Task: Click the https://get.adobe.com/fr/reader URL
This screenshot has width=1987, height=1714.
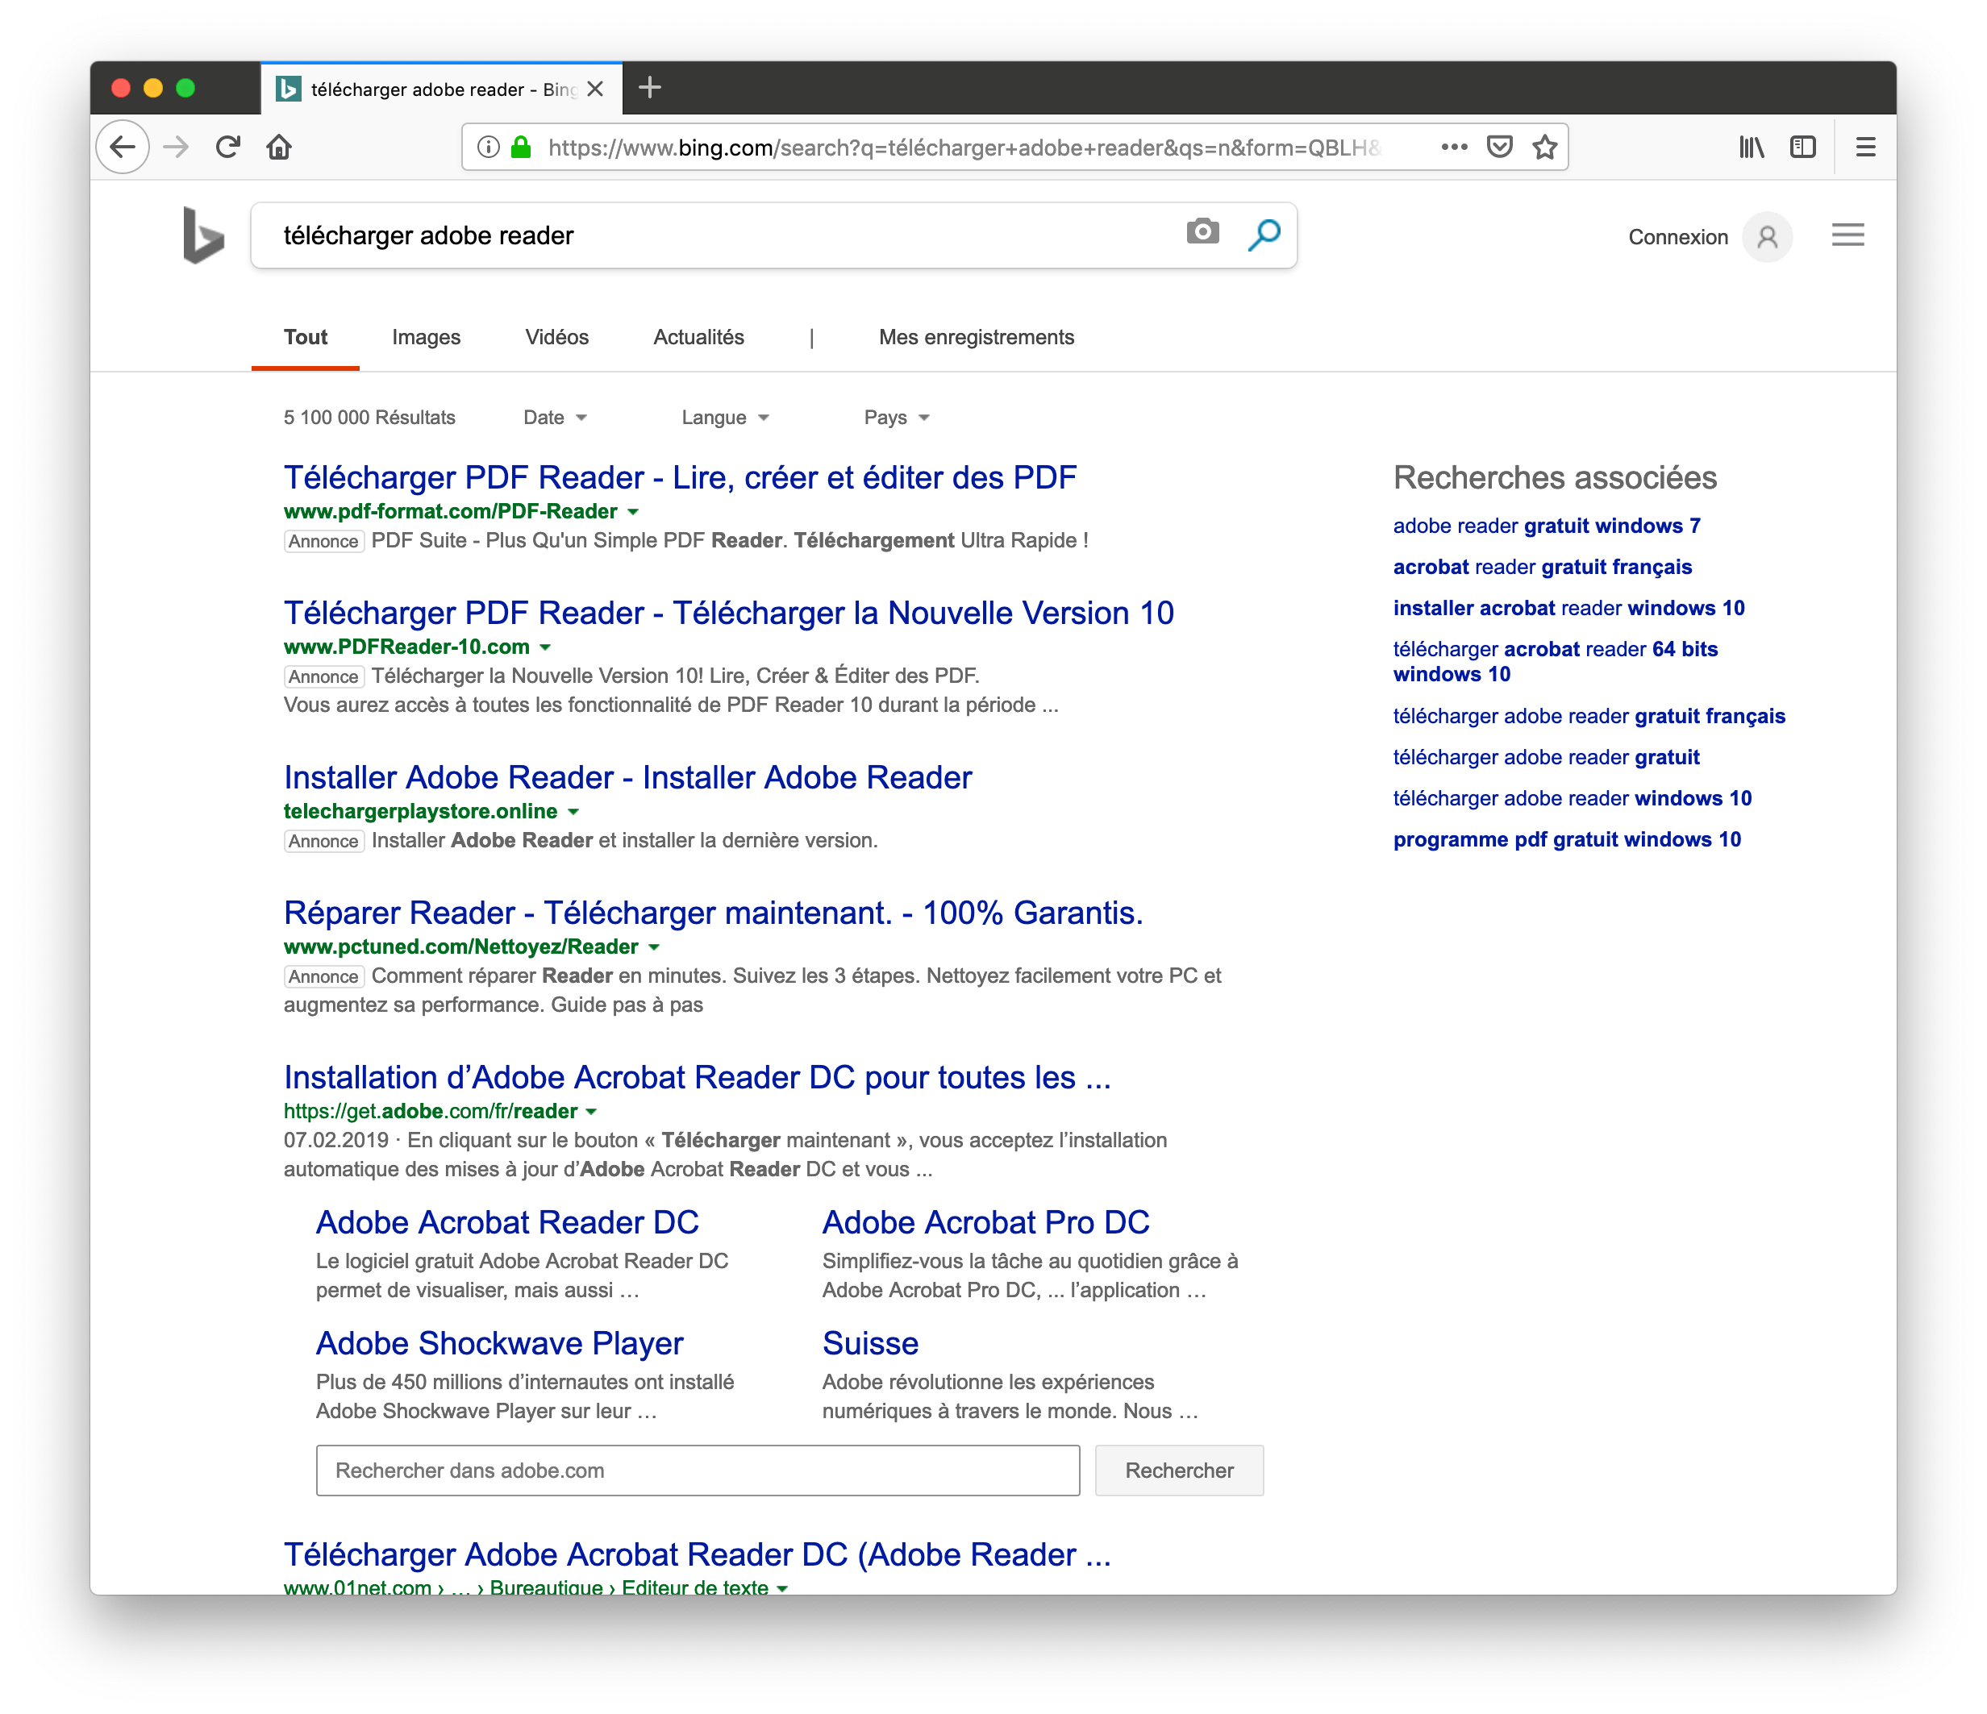Action: (430, 1112)
